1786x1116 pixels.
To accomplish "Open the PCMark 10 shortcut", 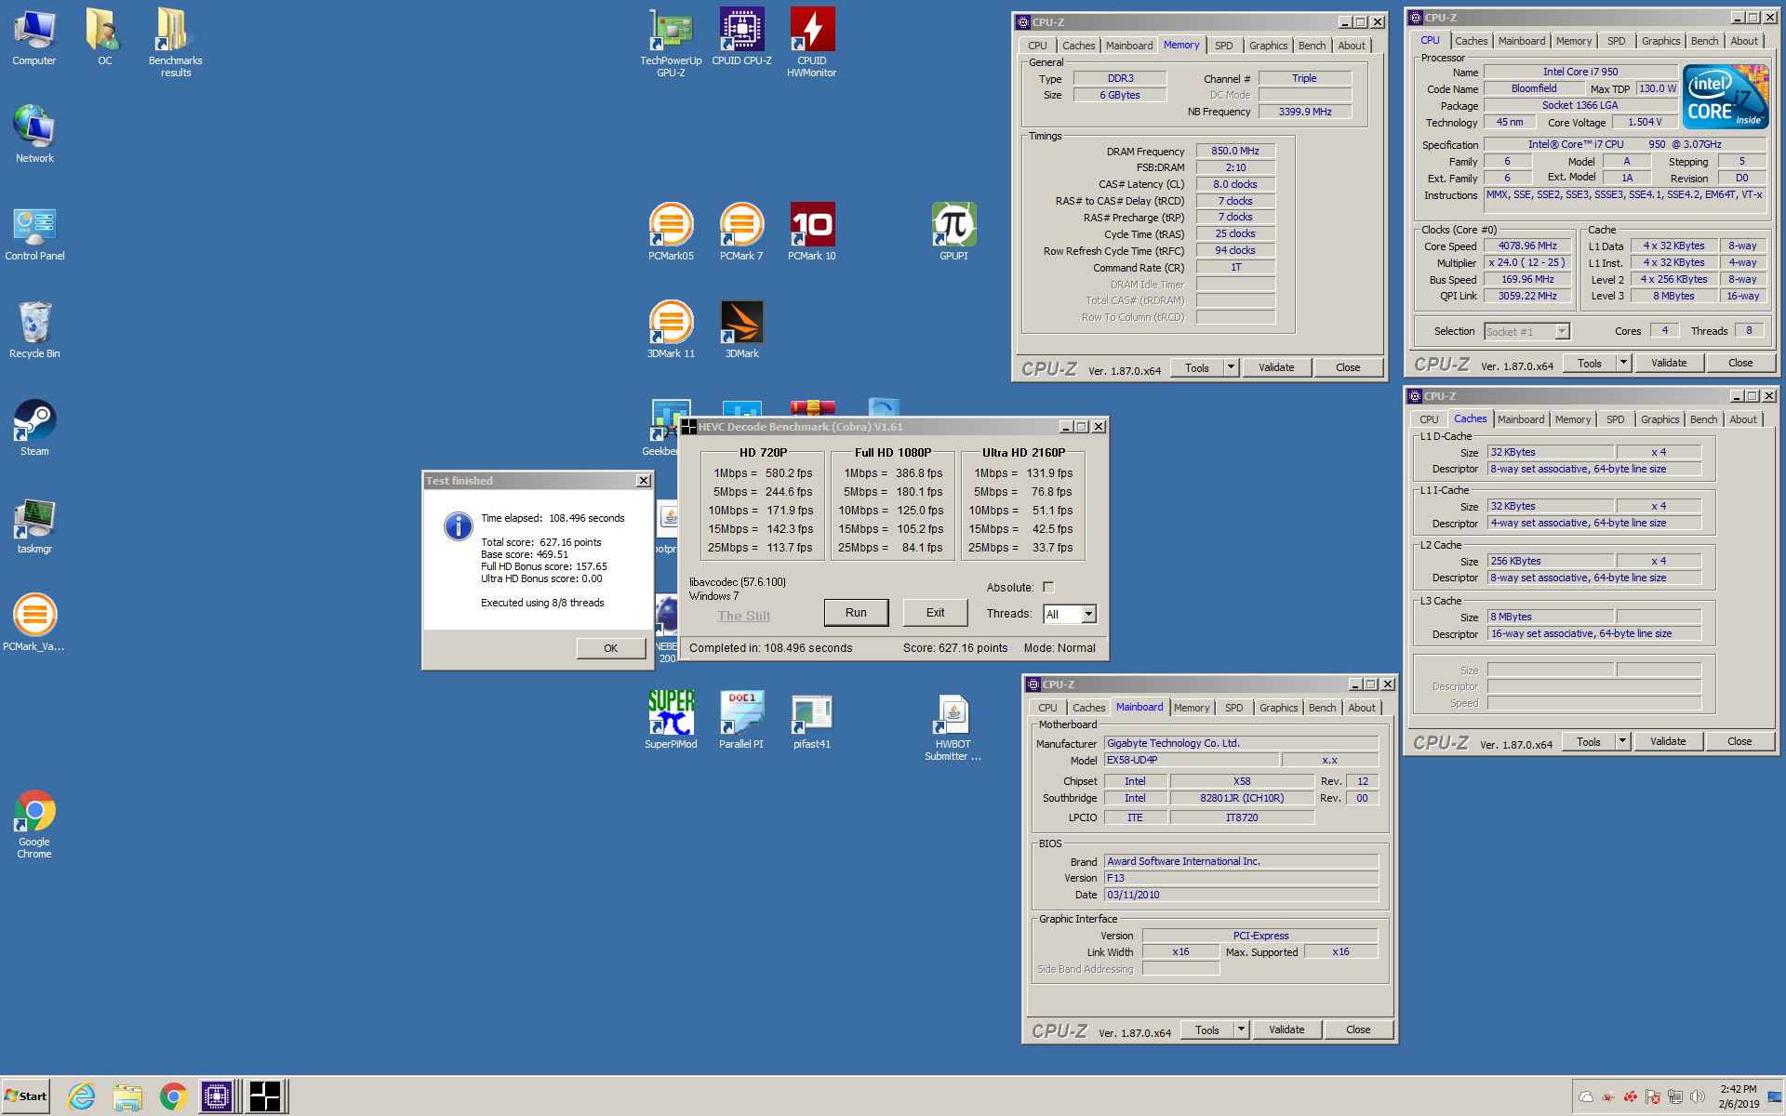I will pyautogui.click(x=812, y=232).
